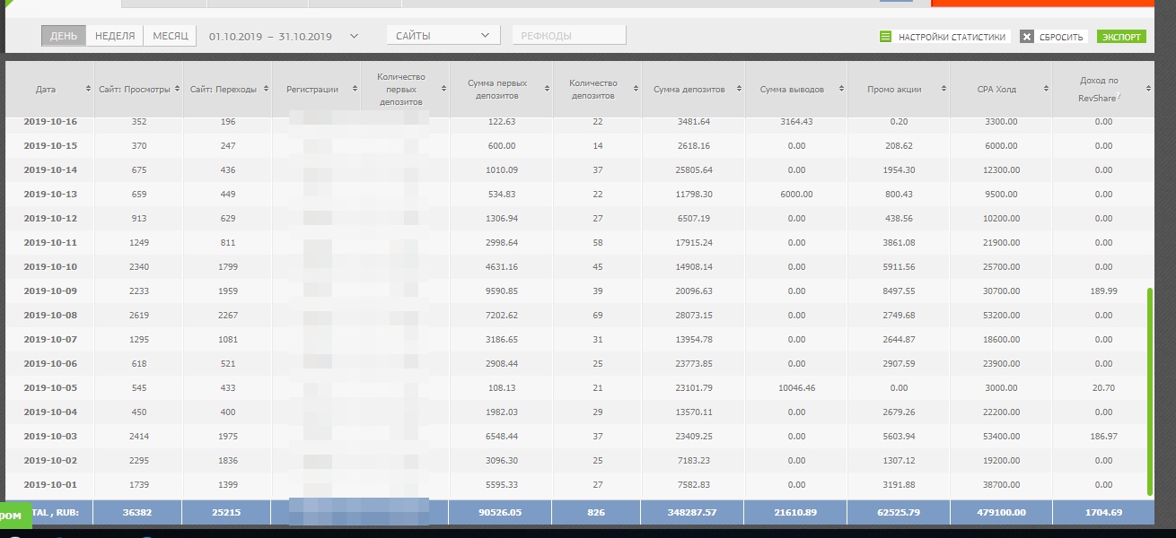1176x538 pixels.
Task: Select date cell 2019-10-03
Action: [50, 436]
